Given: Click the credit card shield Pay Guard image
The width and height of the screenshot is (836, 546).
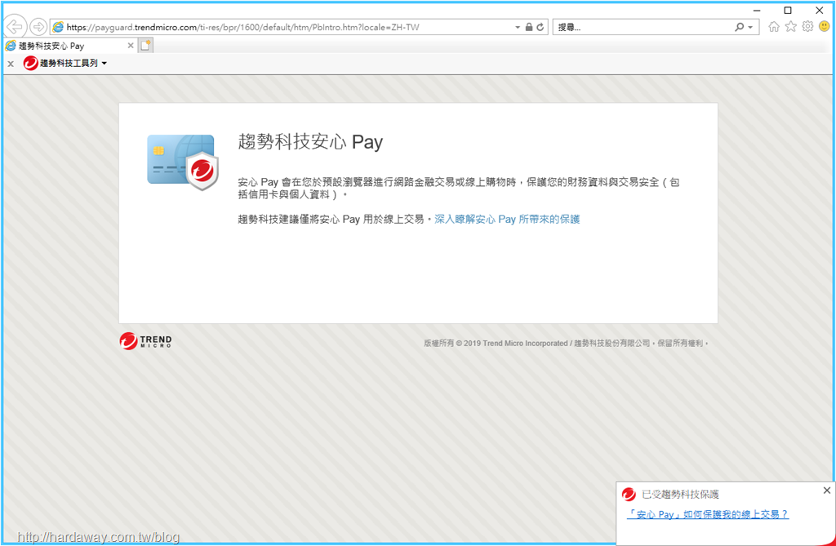Looking at the screenshot, I should 183,162.
